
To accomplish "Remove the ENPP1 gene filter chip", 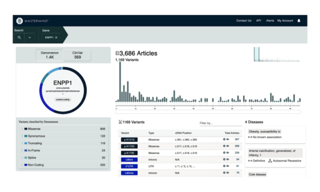I will tap(56, 38).
